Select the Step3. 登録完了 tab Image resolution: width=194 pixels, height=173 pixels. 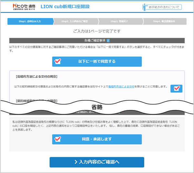pyautogui.click(x=121, y=21)
